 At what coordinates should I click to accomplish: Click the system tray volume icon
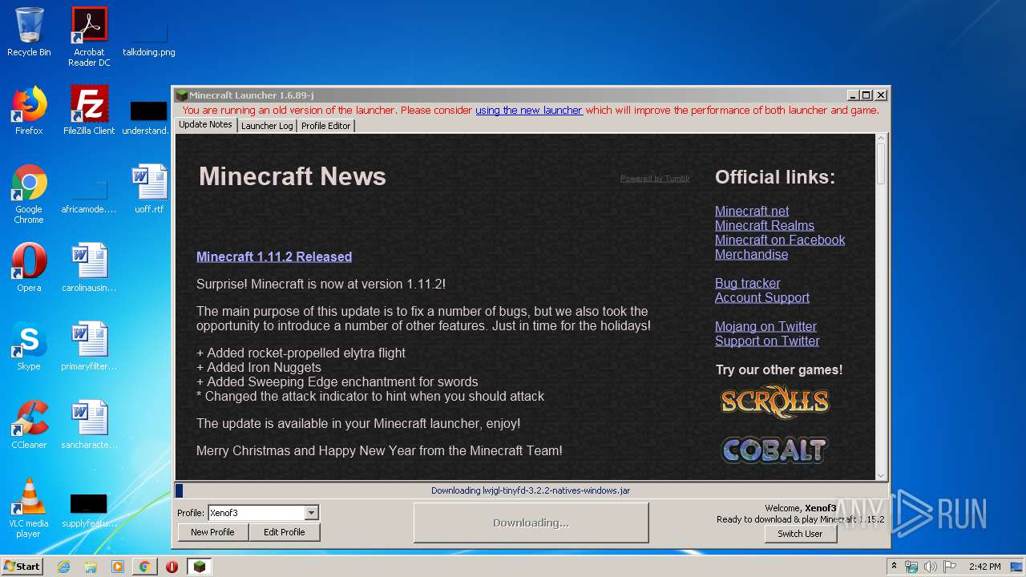coord(930,567)
